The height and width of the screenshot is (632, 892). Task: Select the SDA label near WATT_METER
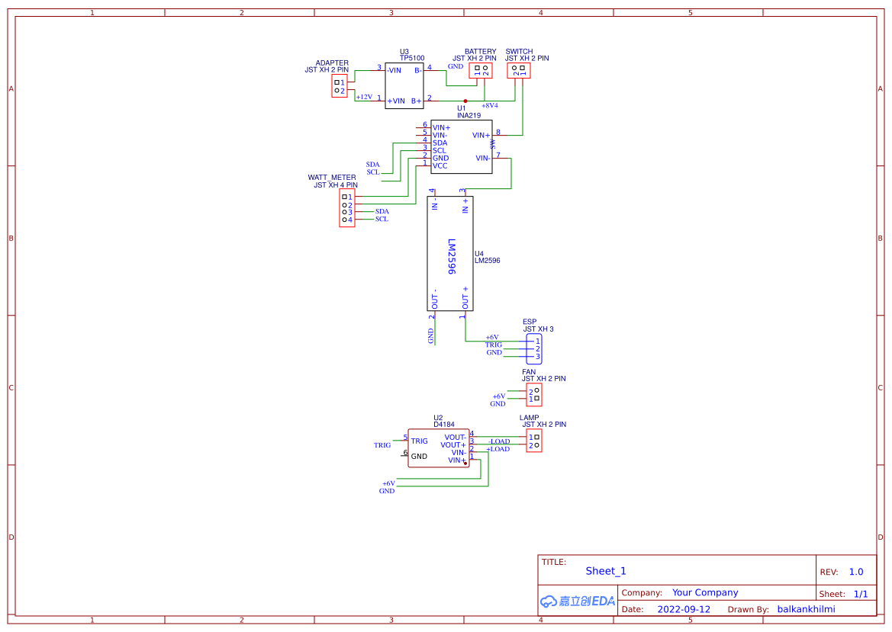pyautogui.click(x=382, y=211)
